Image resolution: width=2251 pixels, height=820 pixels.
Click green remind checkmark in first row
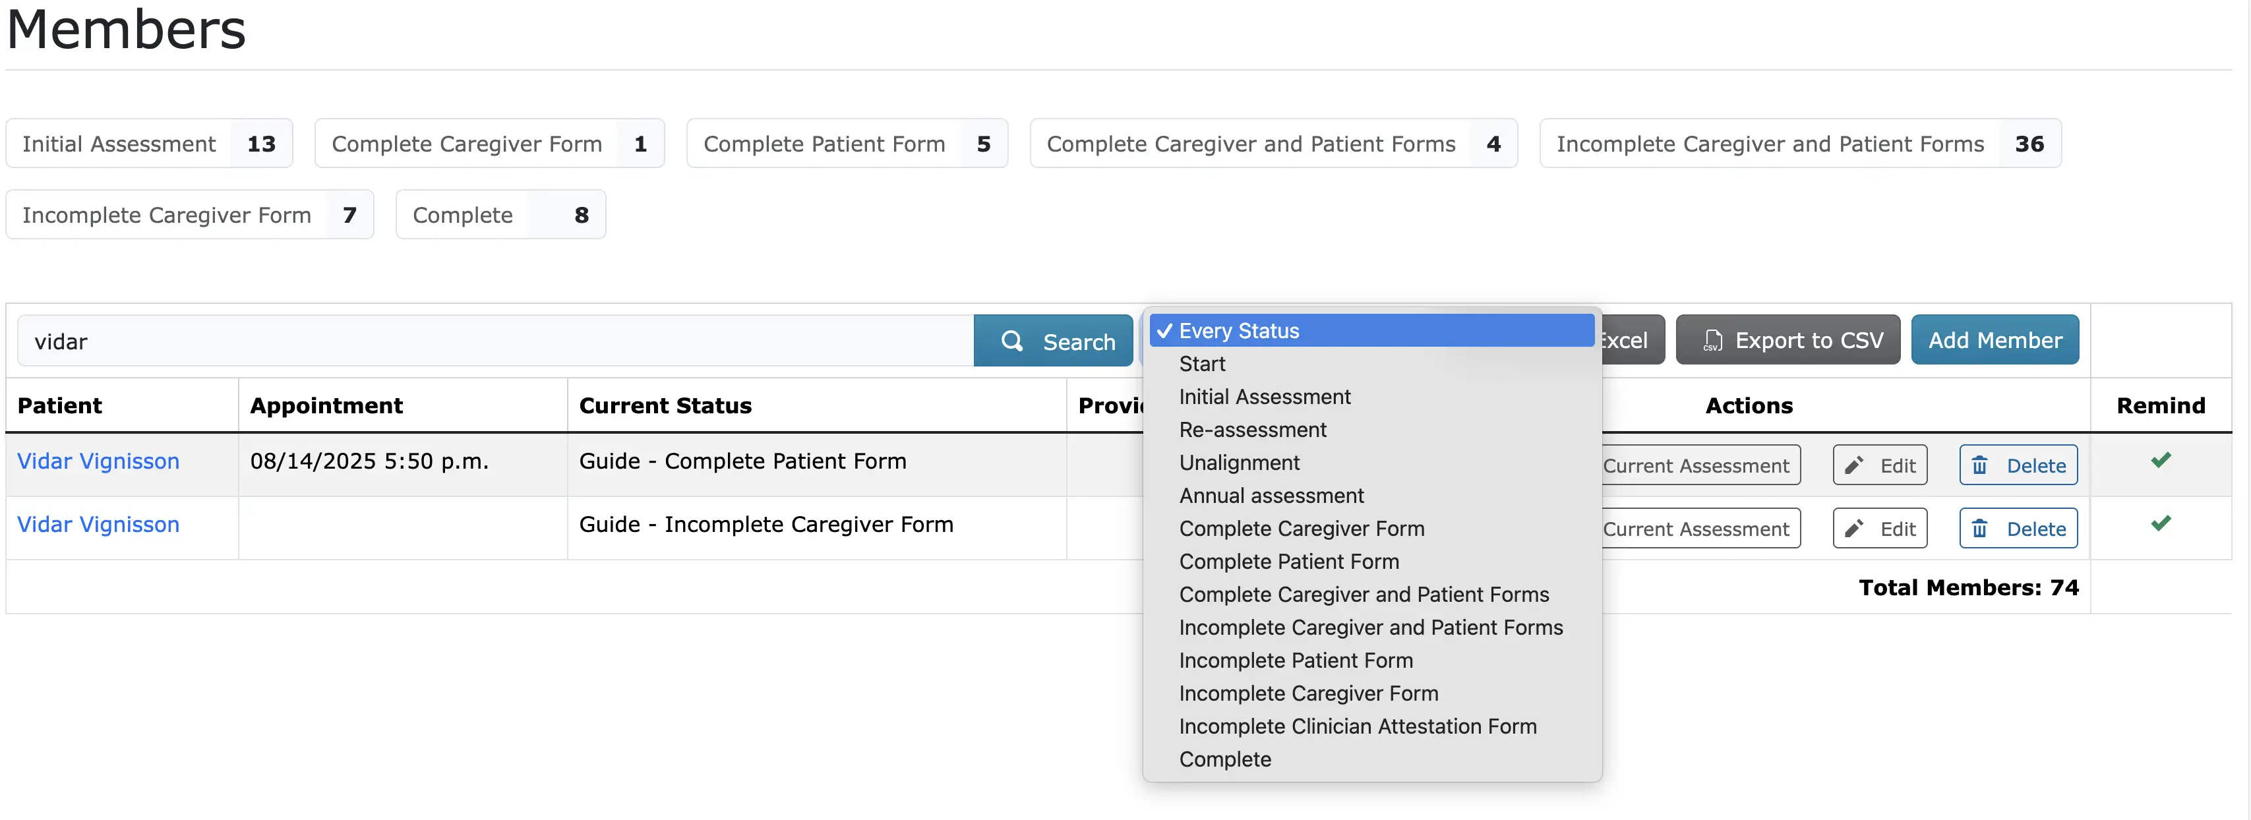point(2161,460)
